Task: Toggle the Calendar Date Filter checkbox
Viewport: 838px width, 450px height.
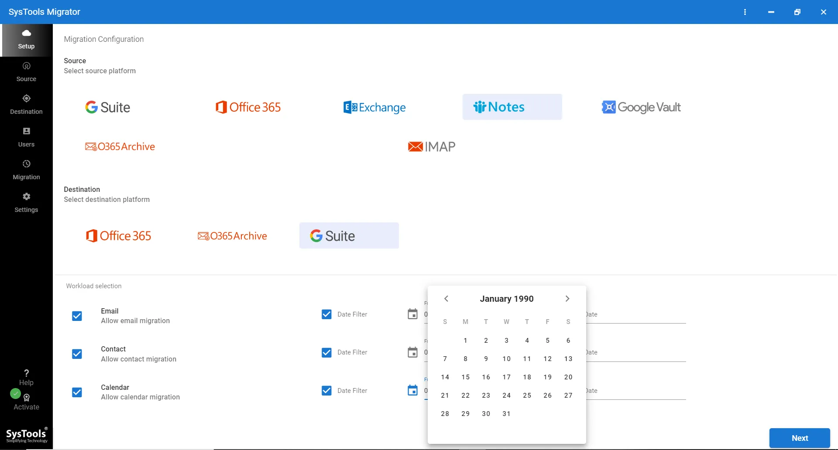Action: pos(326,390)
